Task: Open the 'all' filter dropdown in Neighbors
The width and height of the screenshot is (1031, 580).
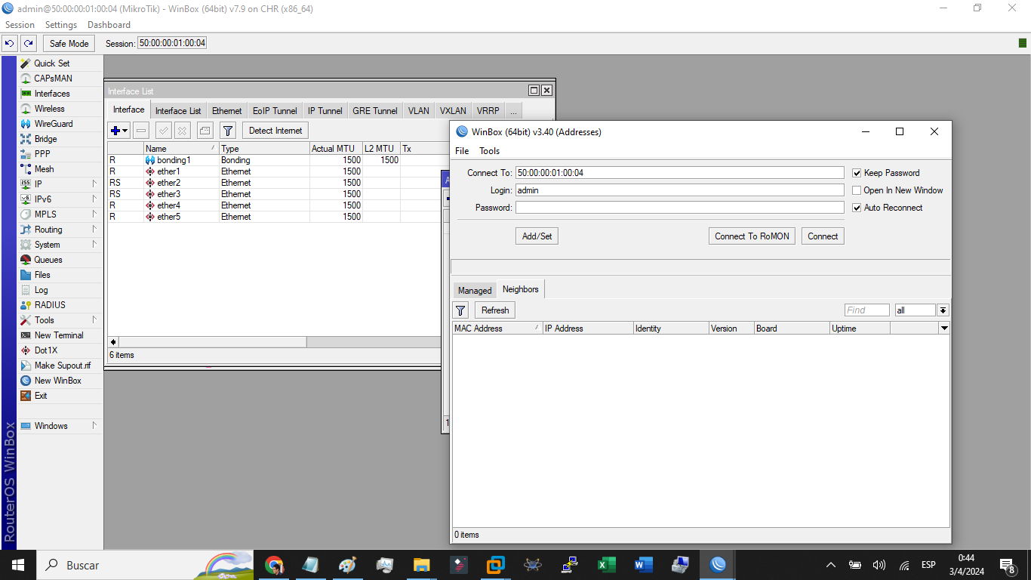Action: [943, 310]
